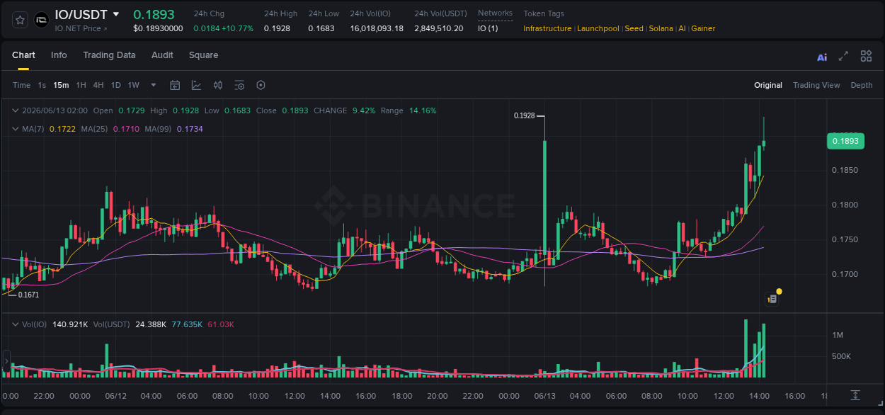Expand chart to fullscreen with arrows icon
This screenshot has height=415, width=885.
843,56
